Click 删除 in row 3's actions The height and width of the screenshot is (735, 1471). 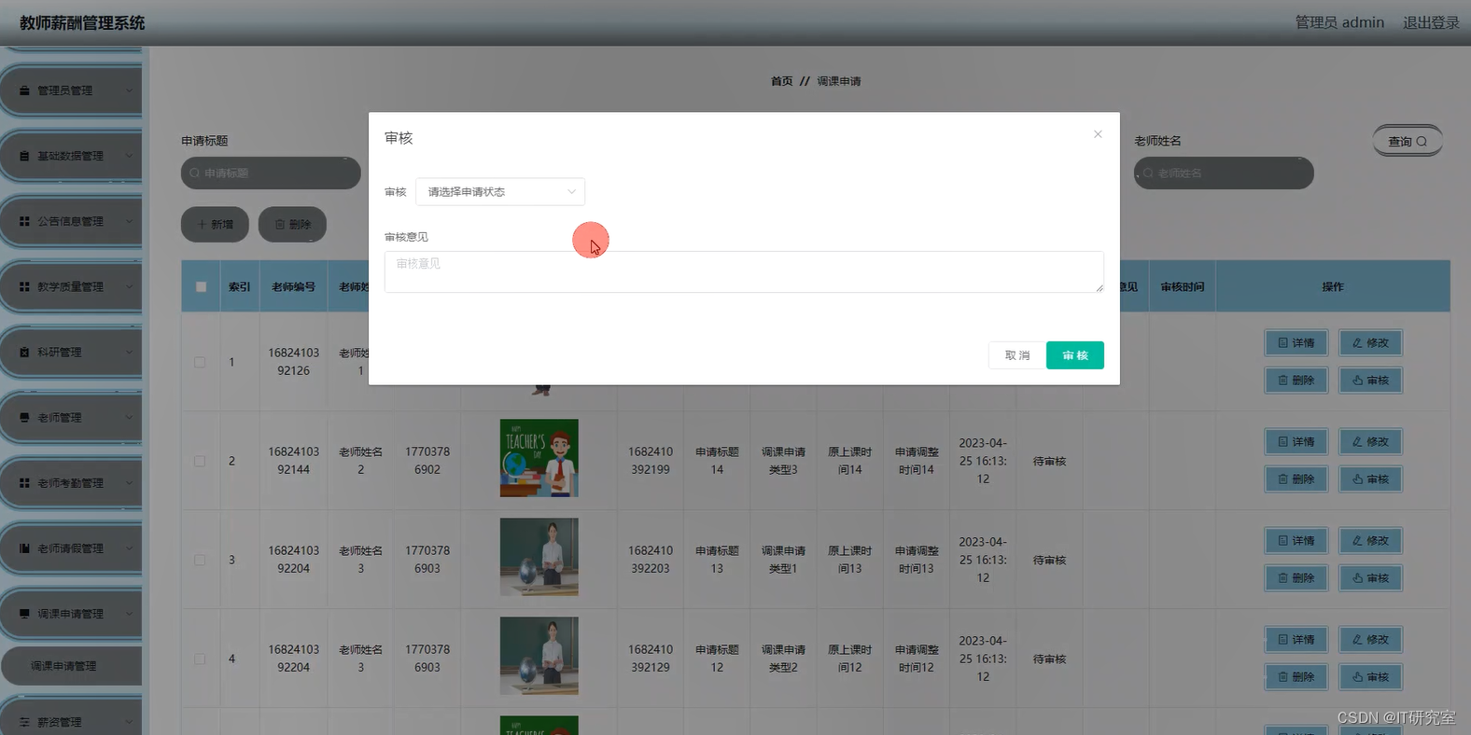point(1296,577)
